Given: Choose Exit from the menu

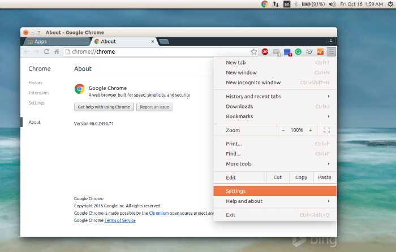Looking at the screenshot, I should click(x=275, y=215).
